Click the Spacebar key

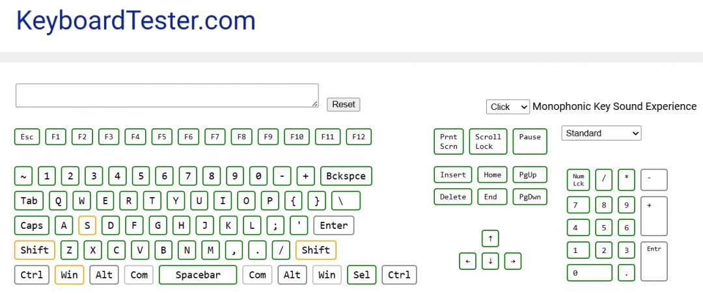coord(198,274)
